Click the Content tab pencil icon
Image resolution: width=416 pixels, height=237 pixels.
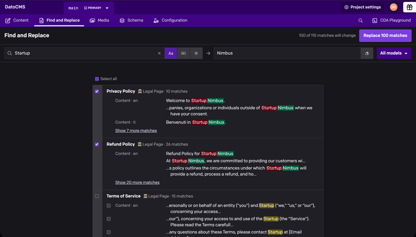[x=8, y=21]
